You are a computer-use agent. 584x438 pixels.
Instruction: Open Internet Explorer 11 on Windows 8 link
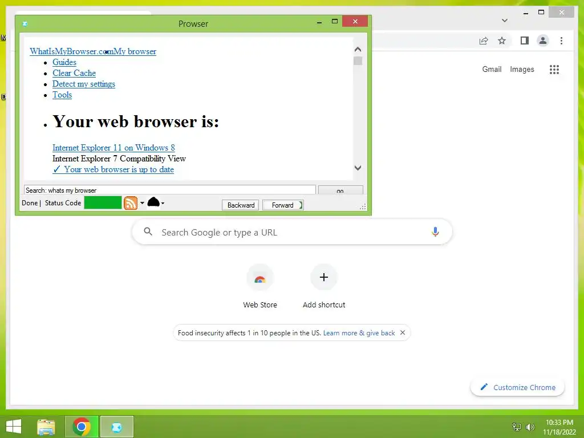click(x=113, y=148)
